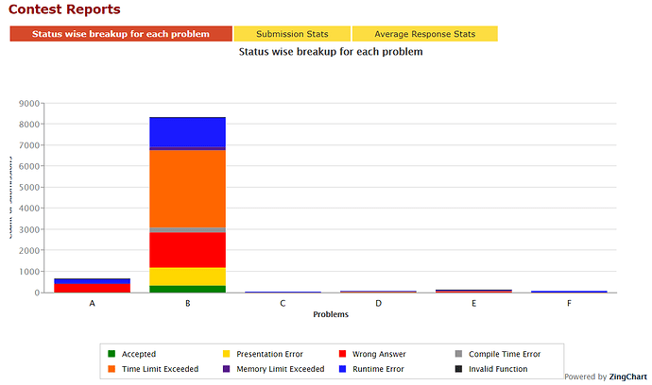Click the bar for problem F
The image size is (652, 385).
(569, 292)
